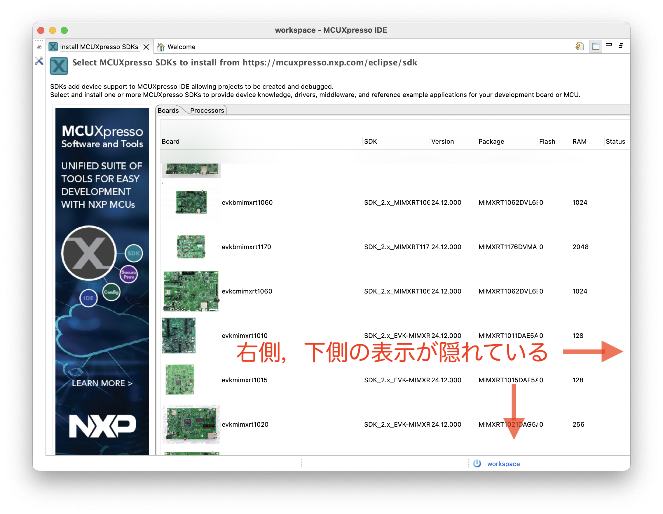Click the wrench-and-screwdriver icon in left sidebar
Screen dimensions: 663x514
click(x=39, y=61)
